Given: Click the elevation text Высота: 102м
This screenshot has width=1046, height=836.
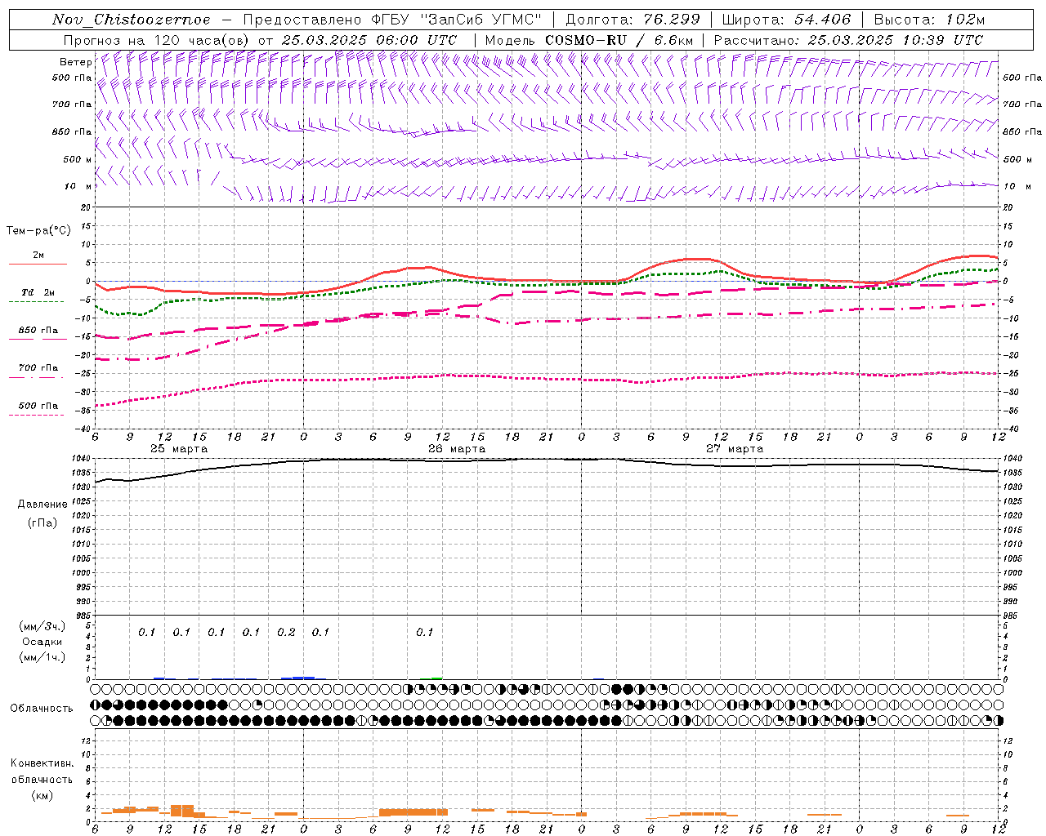Looking at the screenshot, I should pyautogui.click(x=929, y=20).
